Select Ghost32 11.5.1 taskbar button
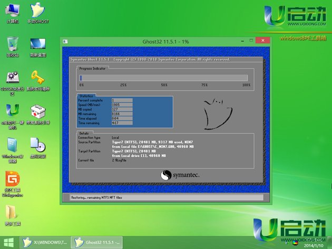 click(97, 243)
